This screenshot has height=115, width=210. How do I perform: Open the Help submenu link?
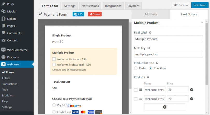[x=5, y=101]
